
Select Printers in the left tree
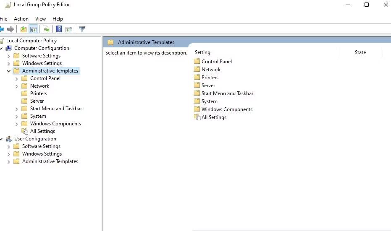click(39, 93)
